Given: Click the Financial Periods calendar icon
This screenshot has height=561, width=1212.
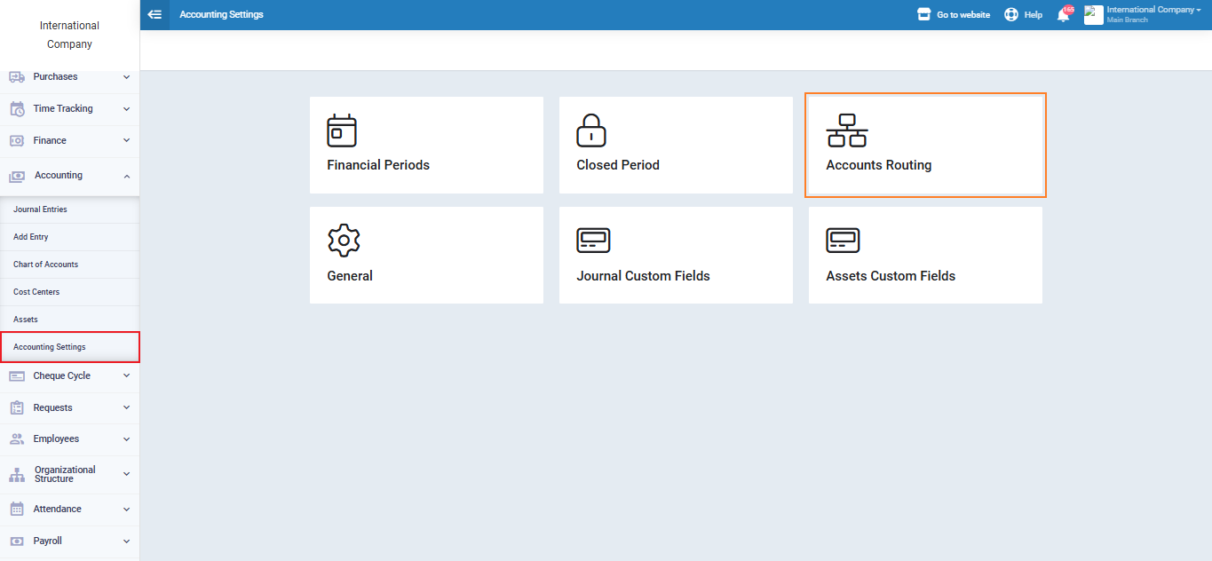Looking at the screenshot, I should point(342,130).
